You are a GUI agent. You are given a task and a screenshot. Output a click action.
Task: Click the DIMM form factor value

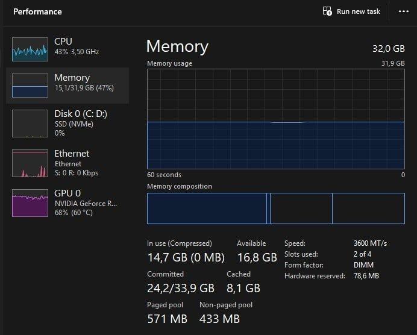[363, 265]
